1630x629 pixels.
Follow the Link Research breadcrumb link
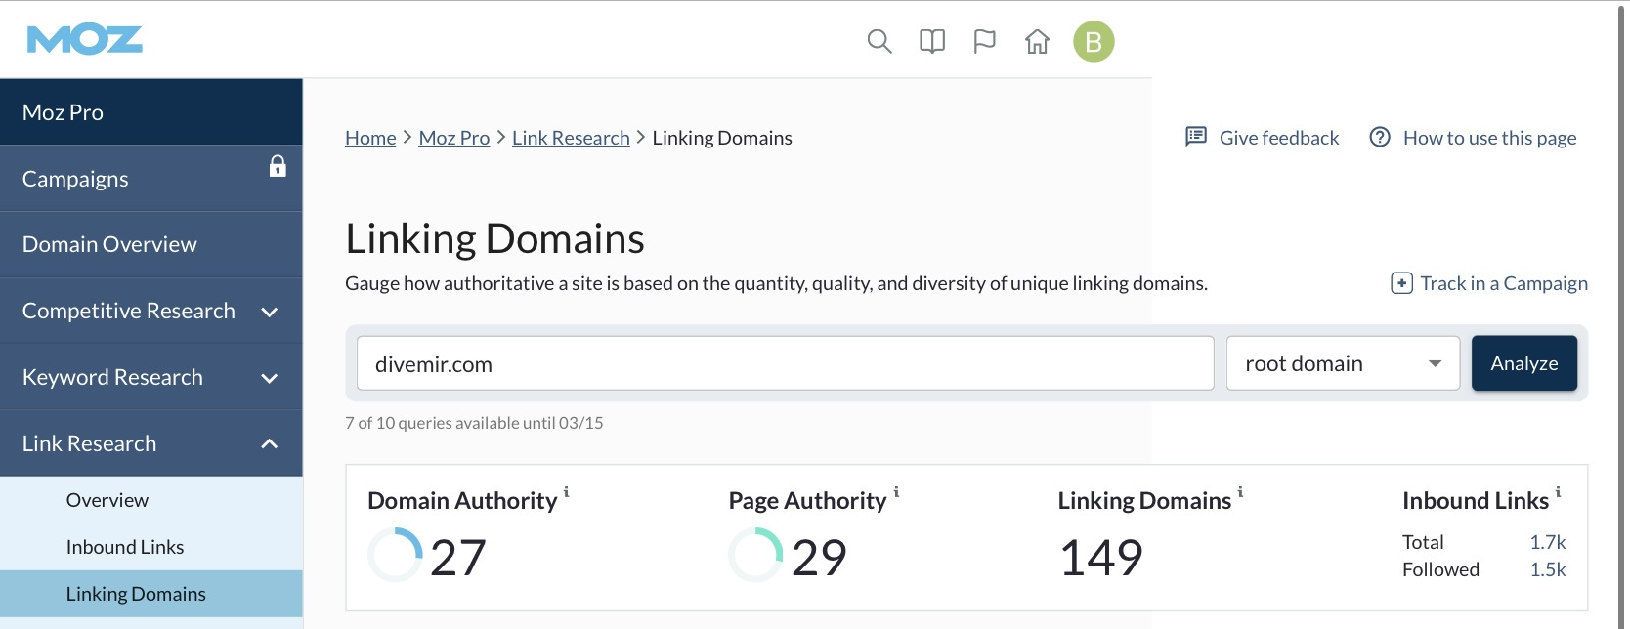pyautogui.click(x=571, y=138)
